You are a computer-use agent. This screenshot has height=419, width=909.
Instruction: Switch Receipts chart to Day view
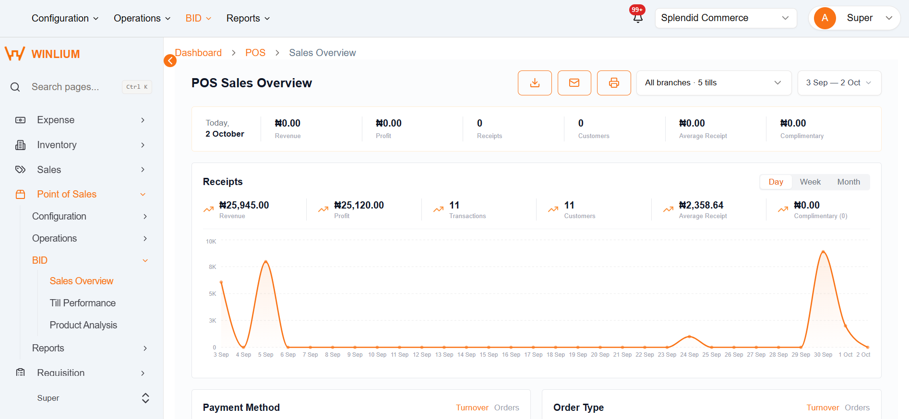coord(776,182)
